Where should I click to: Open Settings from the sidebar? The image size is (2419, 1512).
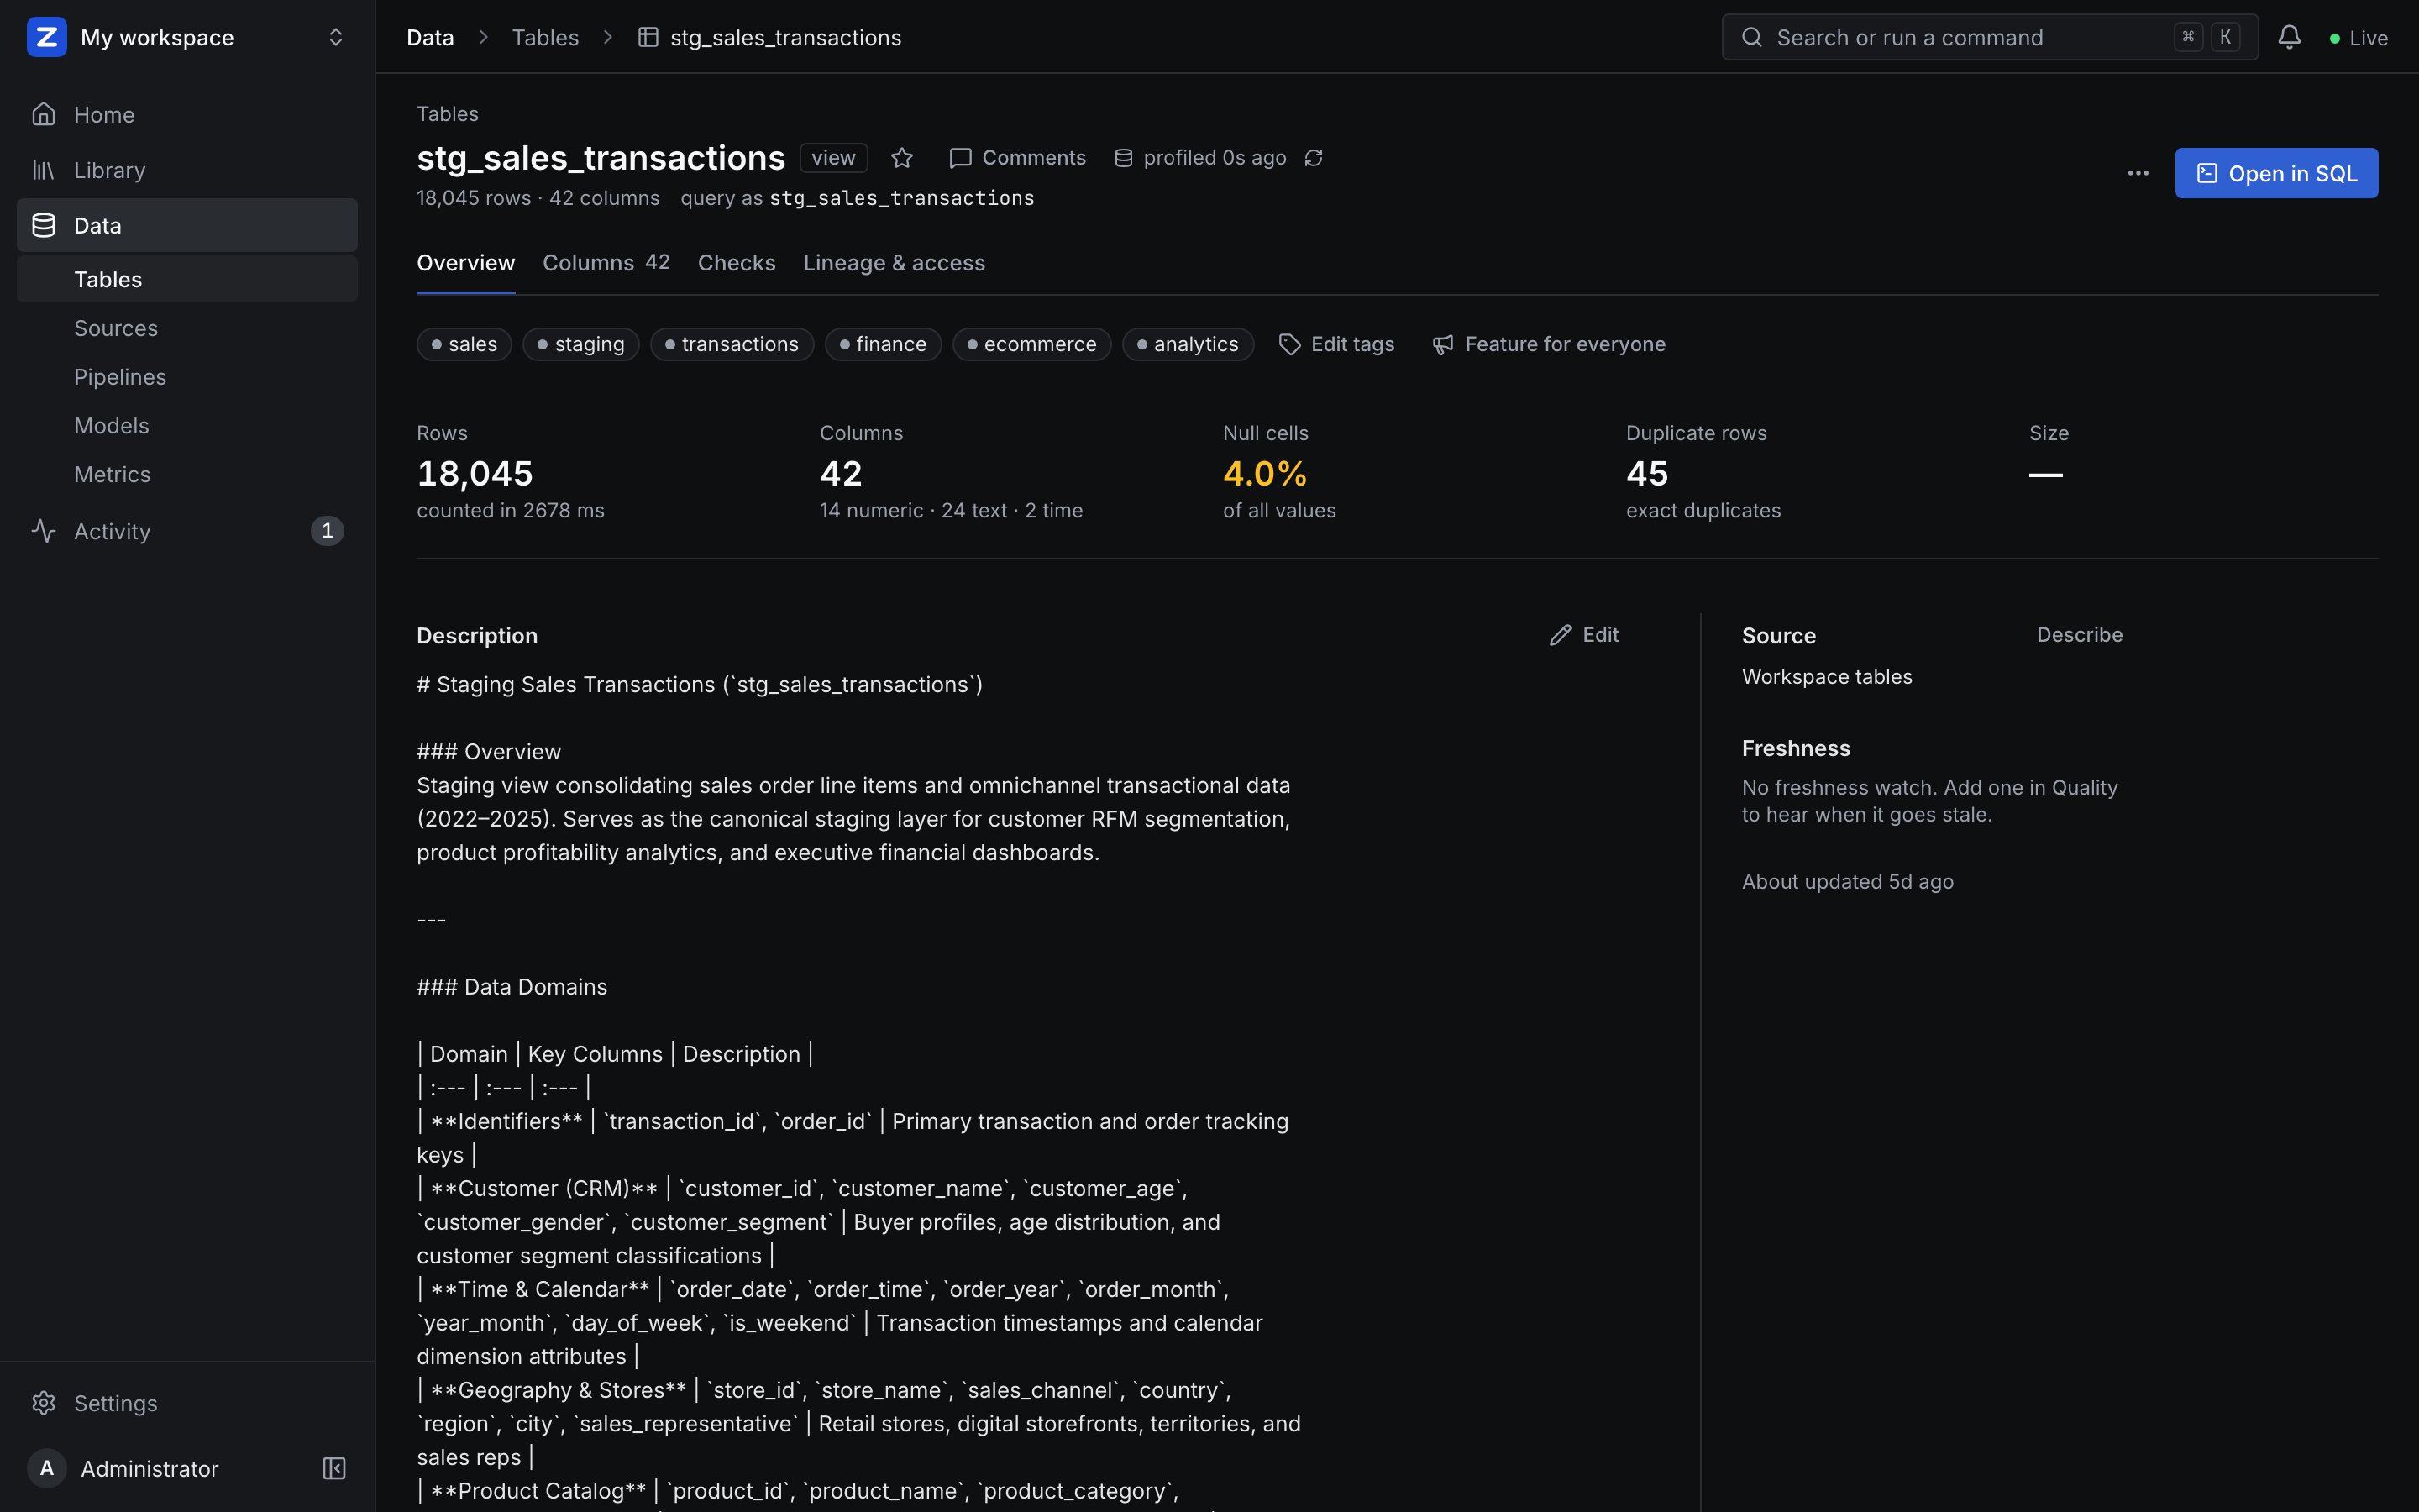187,1403
